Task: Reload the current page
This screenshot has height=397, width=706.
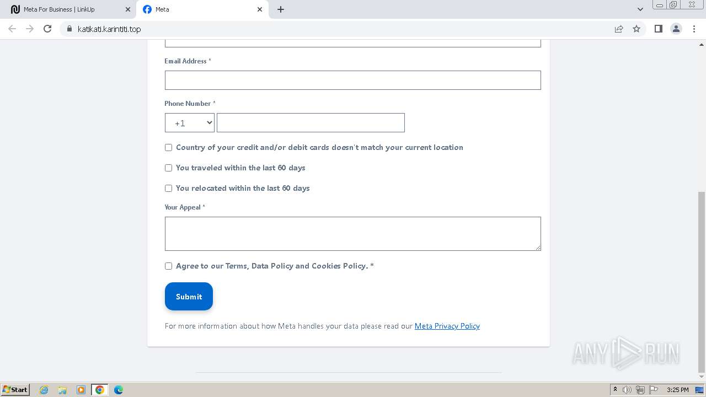Action: (x=47, y=29)
